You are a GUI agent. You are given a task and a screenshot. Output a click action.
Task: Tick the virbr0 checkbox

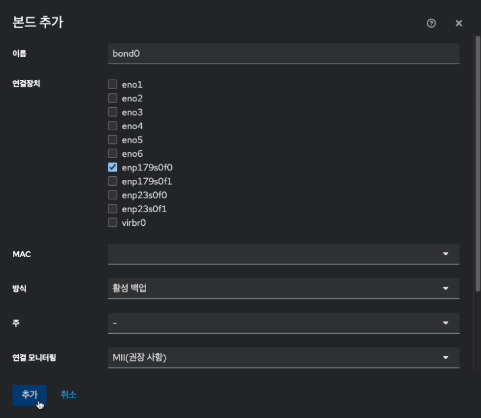tap(112, 222)
